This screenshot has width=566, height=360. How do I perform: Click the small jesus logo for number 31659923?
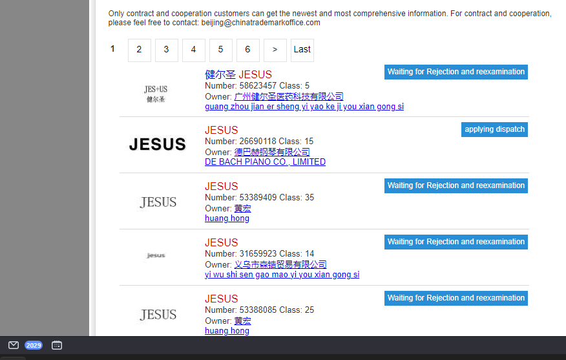(x=156, y=256)
